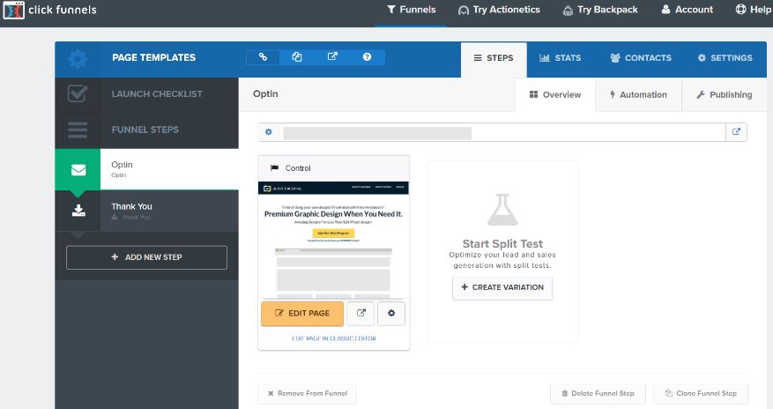Switch to the Settings tab
Screen dimensions: 773x409
coord(725,58)
